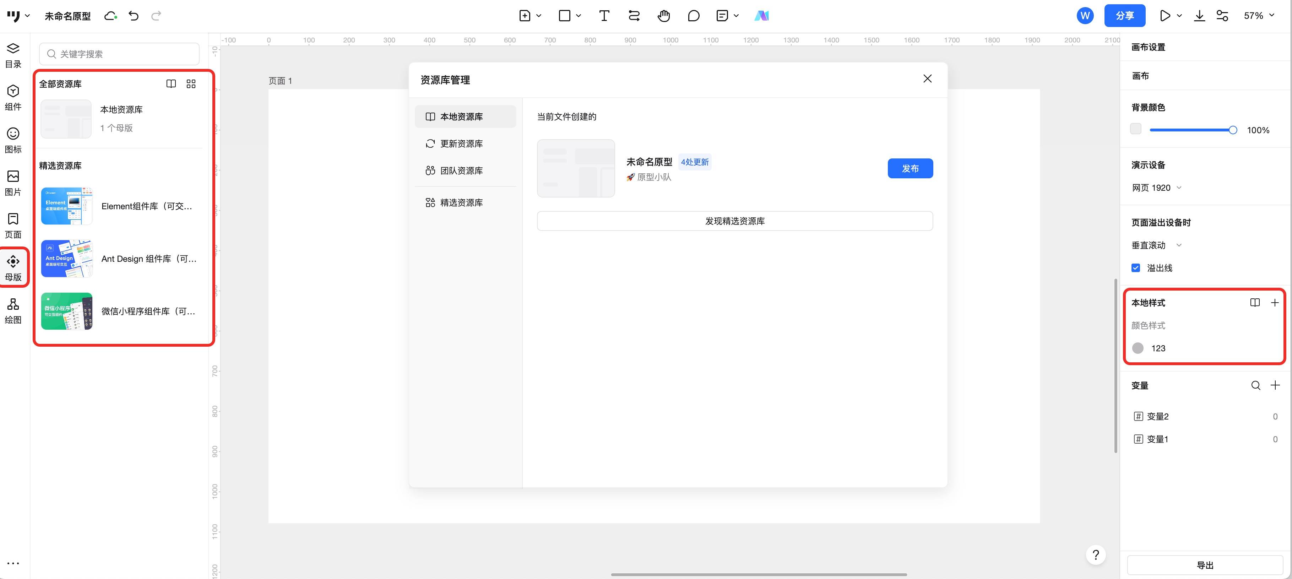Expand the play preview dropdown arrow
This screenshot has height=579, width=1292.
[x=1179, y=16]
